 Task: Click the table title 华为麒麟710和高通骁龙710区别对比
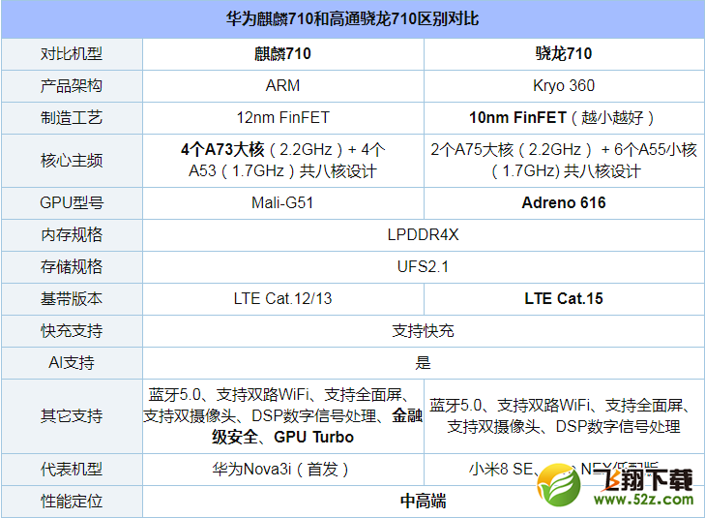pyautogui.click(x=352, y=19)
